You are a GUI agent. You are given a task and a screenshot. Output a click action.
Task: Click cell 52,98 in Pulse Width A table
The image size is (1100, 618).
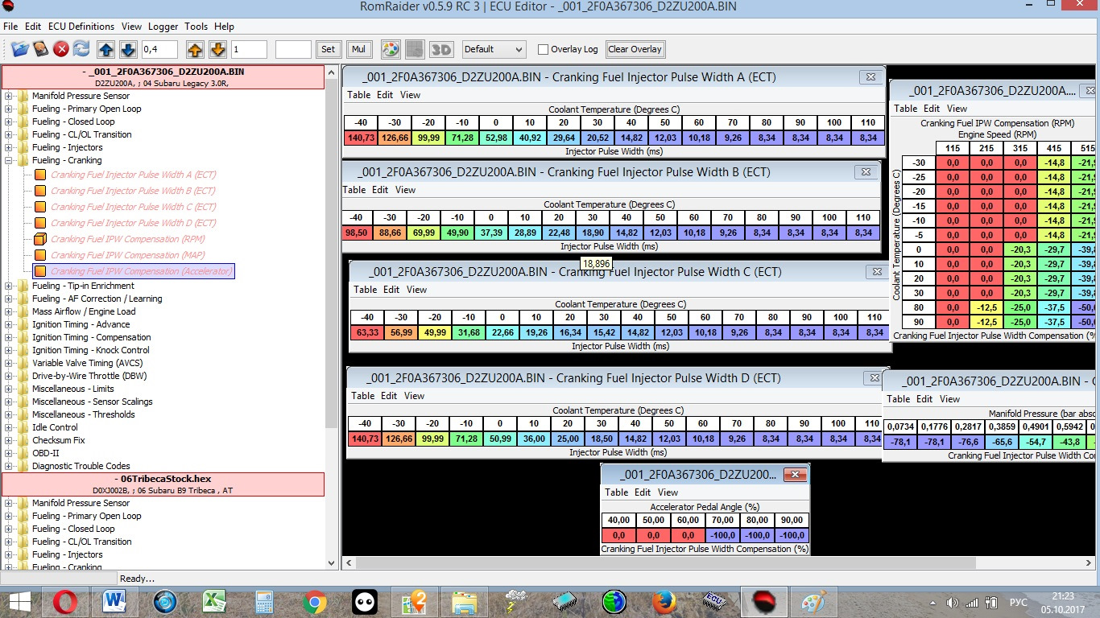point(497,138)
